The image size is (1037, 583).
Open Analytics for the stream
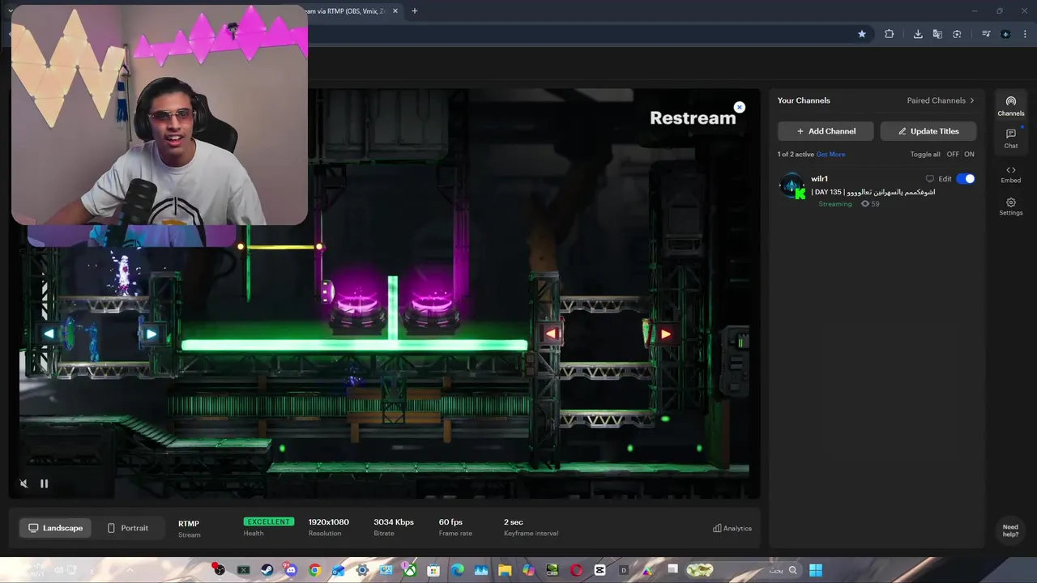point(732,528)
